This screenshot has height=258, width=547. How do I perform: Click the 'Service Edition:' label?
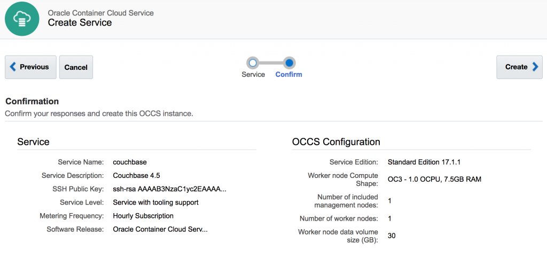point(354,162)
